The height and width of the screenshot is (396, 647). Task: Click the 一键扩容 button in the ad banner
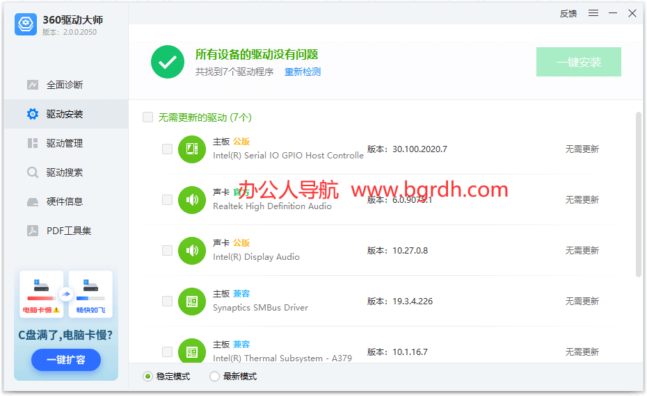[x=66, y=360]
